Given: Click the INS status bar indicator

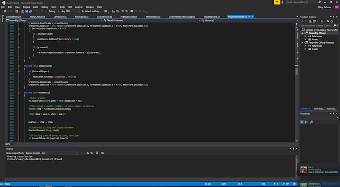Looking at the screenshot, I should coord(263,184).
